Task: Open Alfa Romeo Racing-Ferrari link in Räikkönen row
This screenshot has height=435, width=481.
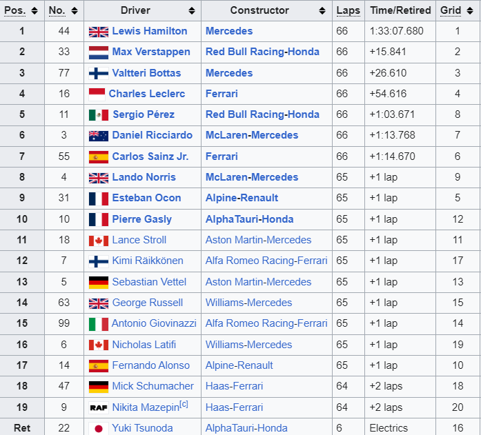Action: click(x=266, y=261)
